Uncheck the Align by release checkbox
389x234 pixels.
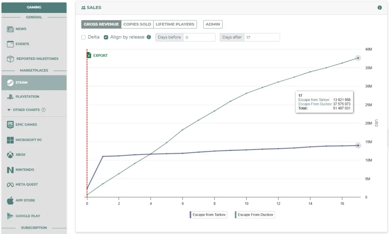106,37
